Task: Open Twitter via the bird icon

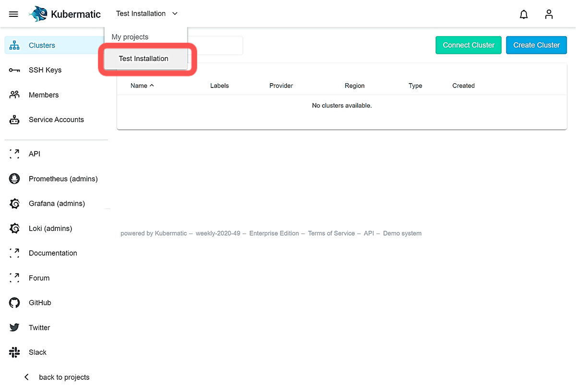Action: (x=14, y=327)
